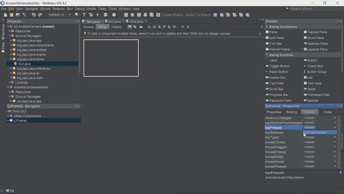The image size is (344, 194).
Task: Expand Other Components in Navigator
Action: 8,116
